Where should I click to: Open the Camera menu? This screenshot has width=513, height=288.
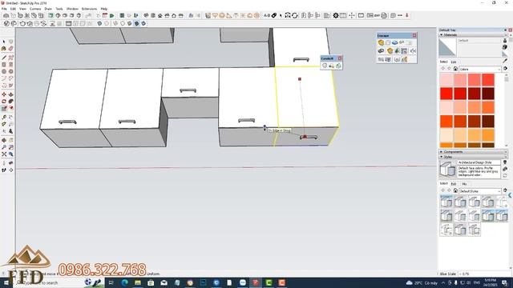35,9
